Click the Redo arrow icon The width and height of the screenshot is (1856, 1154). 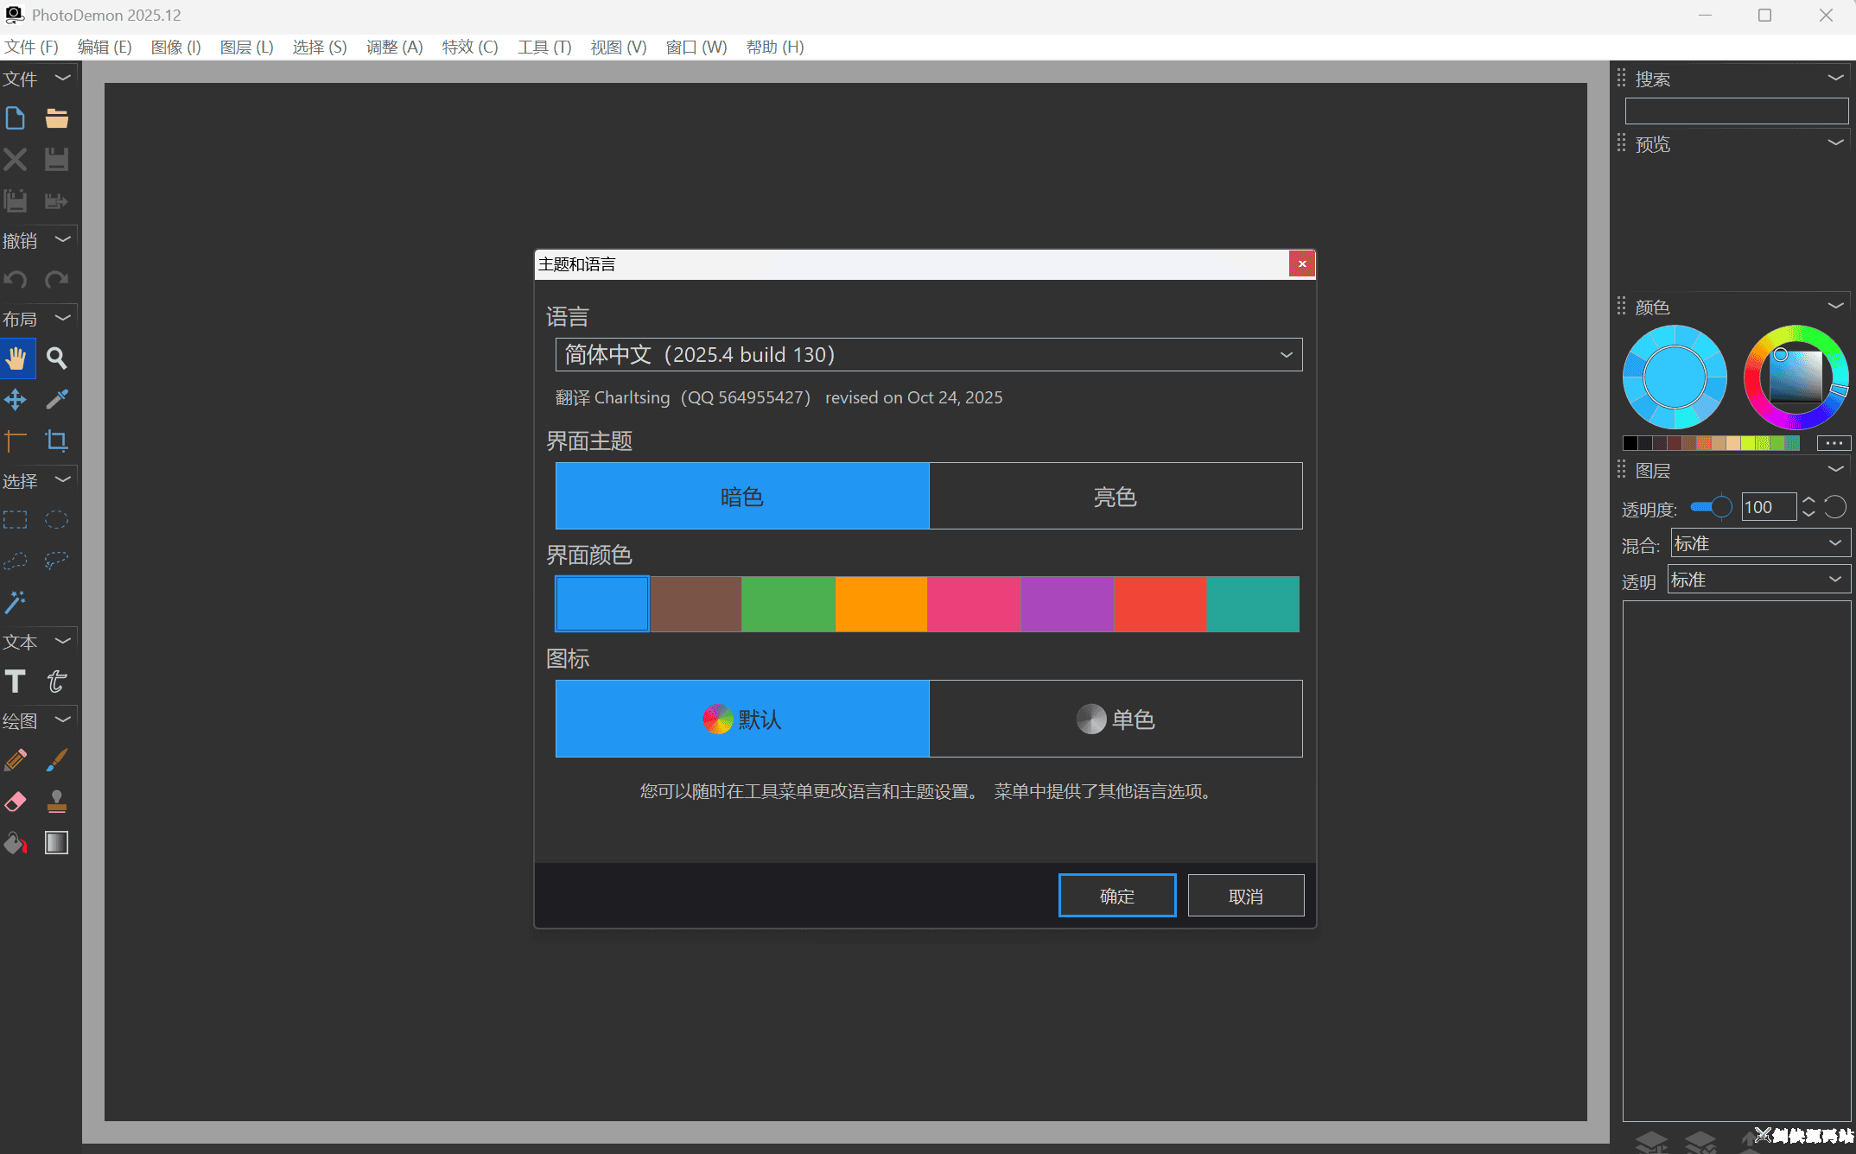[x=57, y=280]
